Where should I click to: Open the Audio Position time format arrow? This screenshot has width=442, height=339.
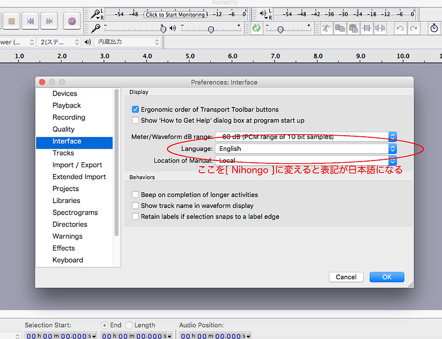[248, 336]
